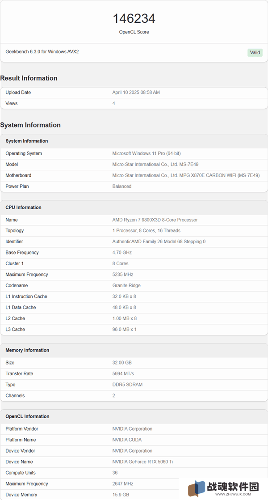The width and height of the screenshot is (268, 500).
Task: Click the Power Plan value Balanced
Action: pos(121,186)
